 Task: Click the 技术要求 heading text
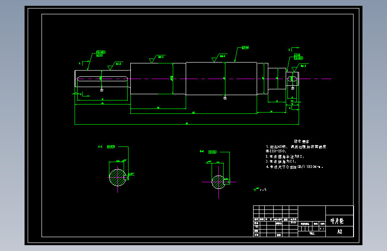[x=301, y=141]
